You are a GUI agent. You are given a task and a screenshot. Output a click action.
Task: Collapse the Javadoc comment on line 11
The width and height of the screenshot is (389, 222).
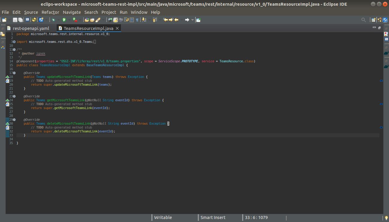point(14,50)
